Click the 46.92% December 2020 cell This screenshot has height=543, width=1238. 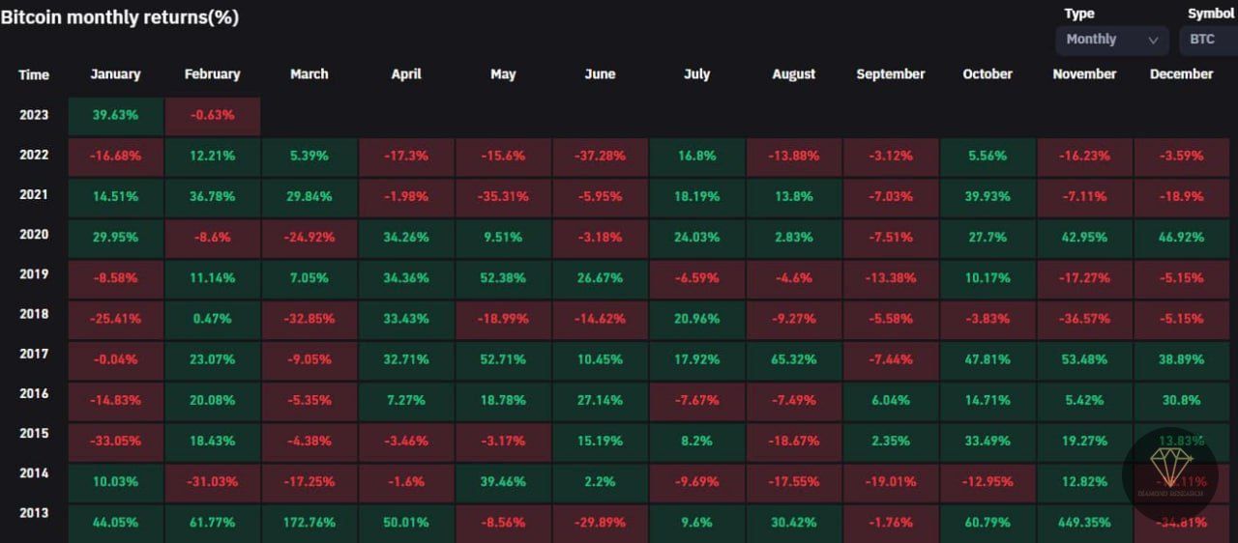point(1181,238)
